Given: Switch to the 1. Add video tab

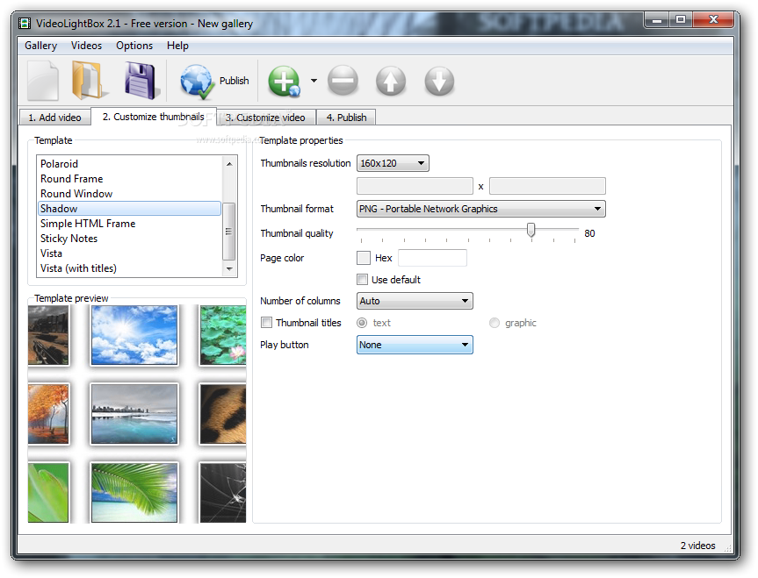Looking at the screenshot, I should click(54, 118).
